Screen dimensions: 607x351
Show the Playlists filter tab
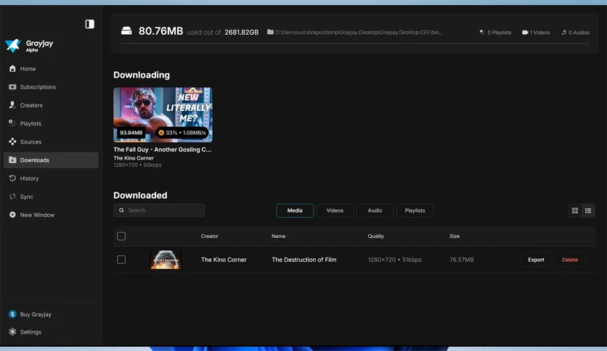415,211
